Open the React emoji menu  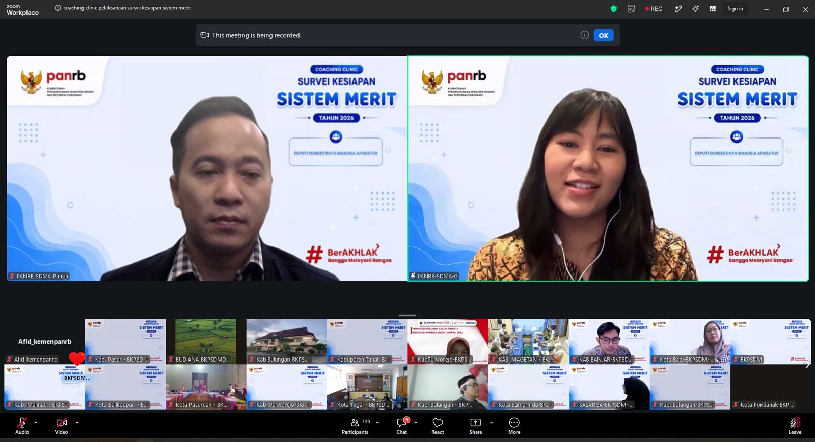click(438, 426)
